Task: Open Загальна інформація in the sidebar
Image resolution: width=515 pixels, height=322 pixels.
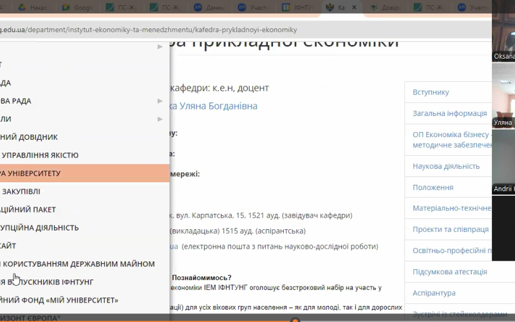Action: (x=449, y=113)
